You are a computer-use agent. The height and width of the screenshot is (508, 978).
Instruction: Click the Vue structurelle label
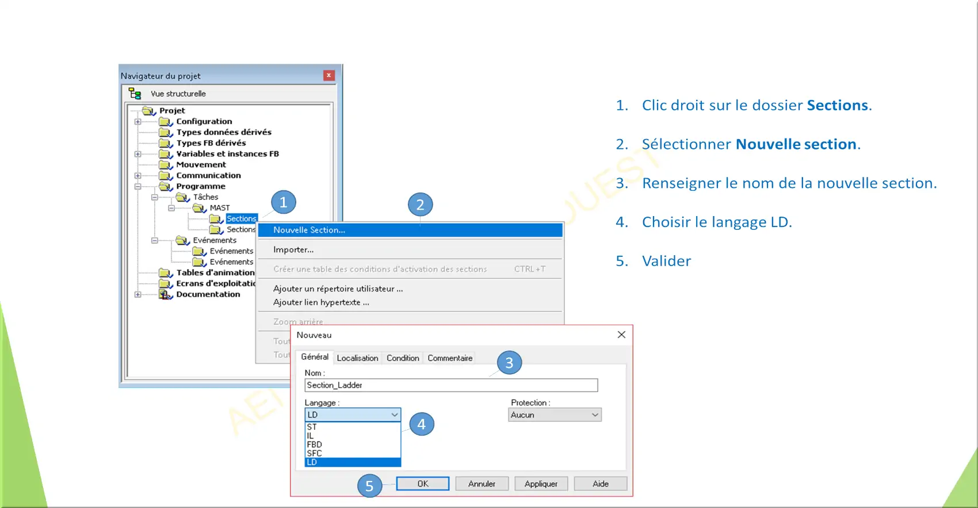pyautogui.click(x=178, y=94)
